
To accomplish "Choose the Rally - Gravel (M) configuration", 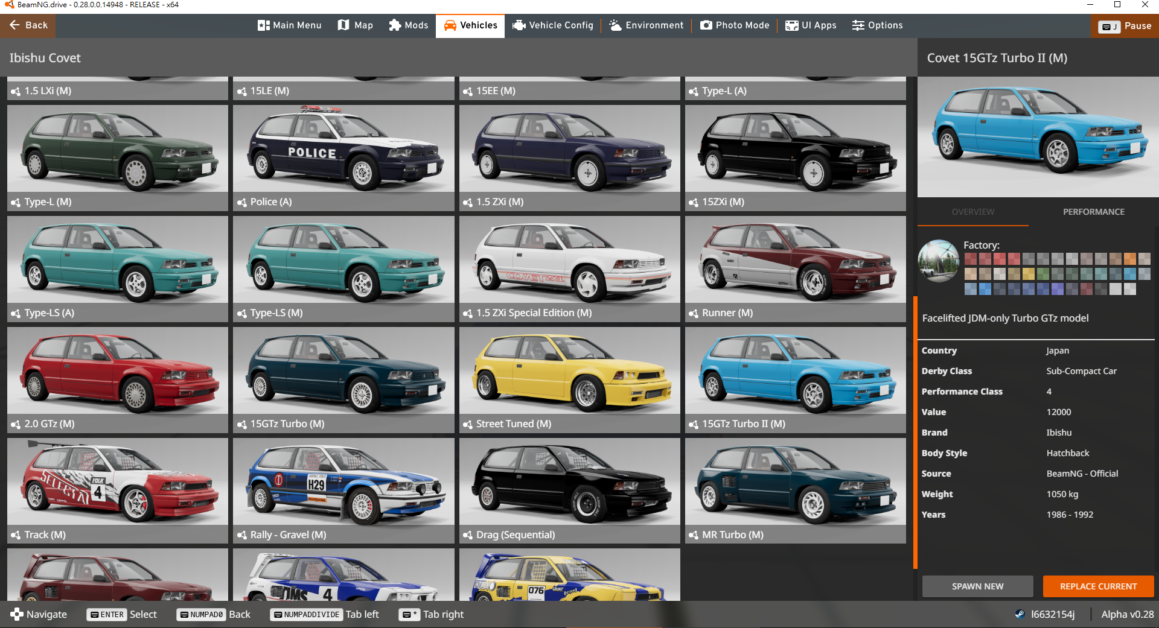I will point(343,490).
